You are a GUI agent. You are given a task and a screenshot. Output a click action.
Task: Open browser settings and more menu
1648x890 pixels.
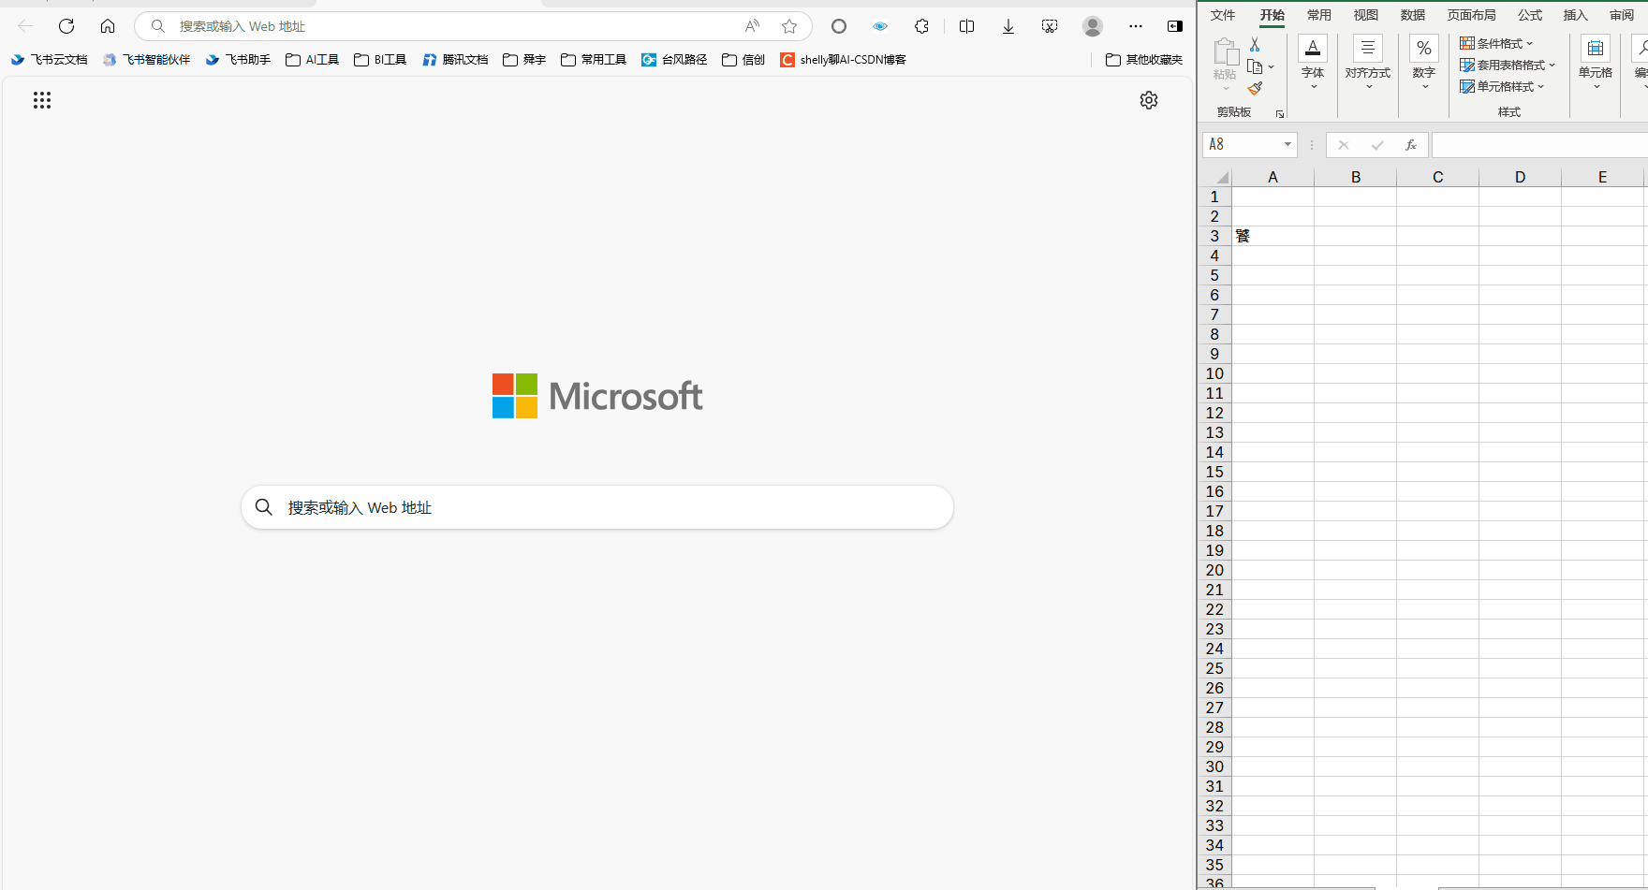(1136, 26)
